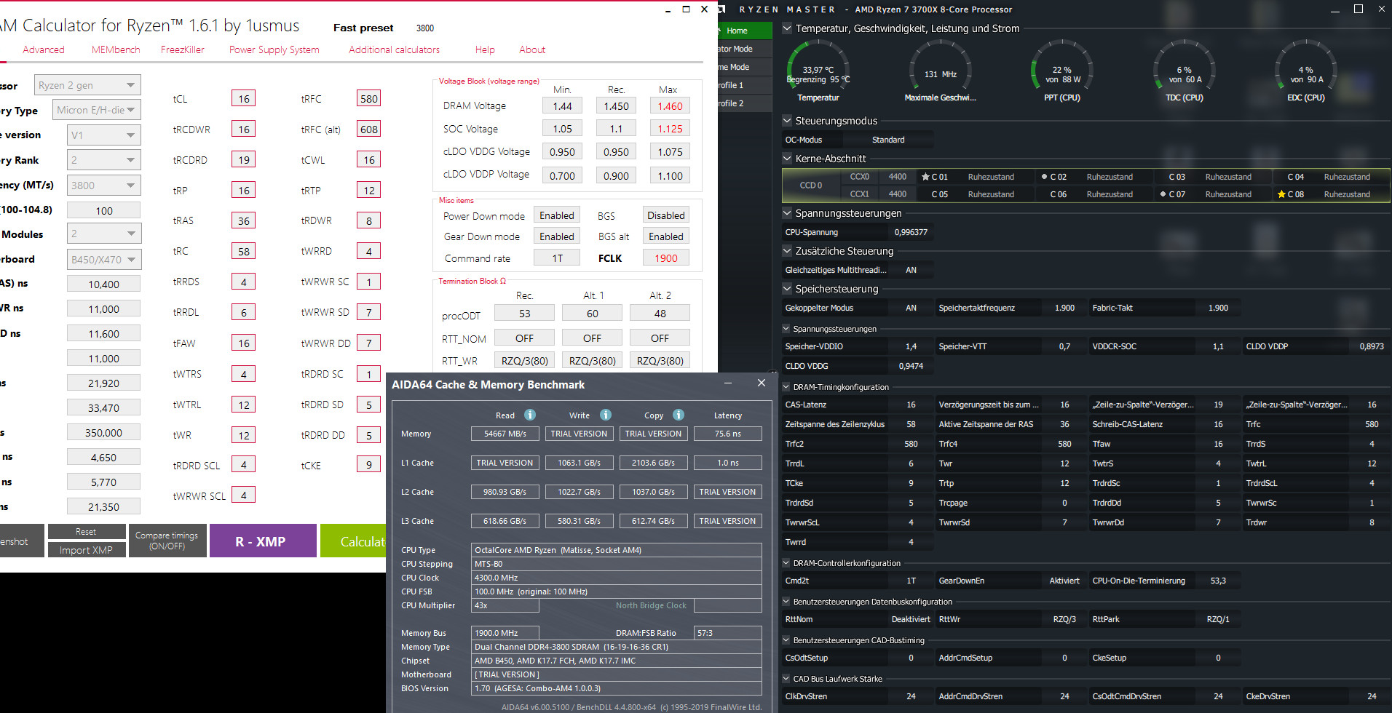Select Profile 2 in Ryzen Master sidebar
This screenshot has width=1392, height=713.
(x=745, y=103)
